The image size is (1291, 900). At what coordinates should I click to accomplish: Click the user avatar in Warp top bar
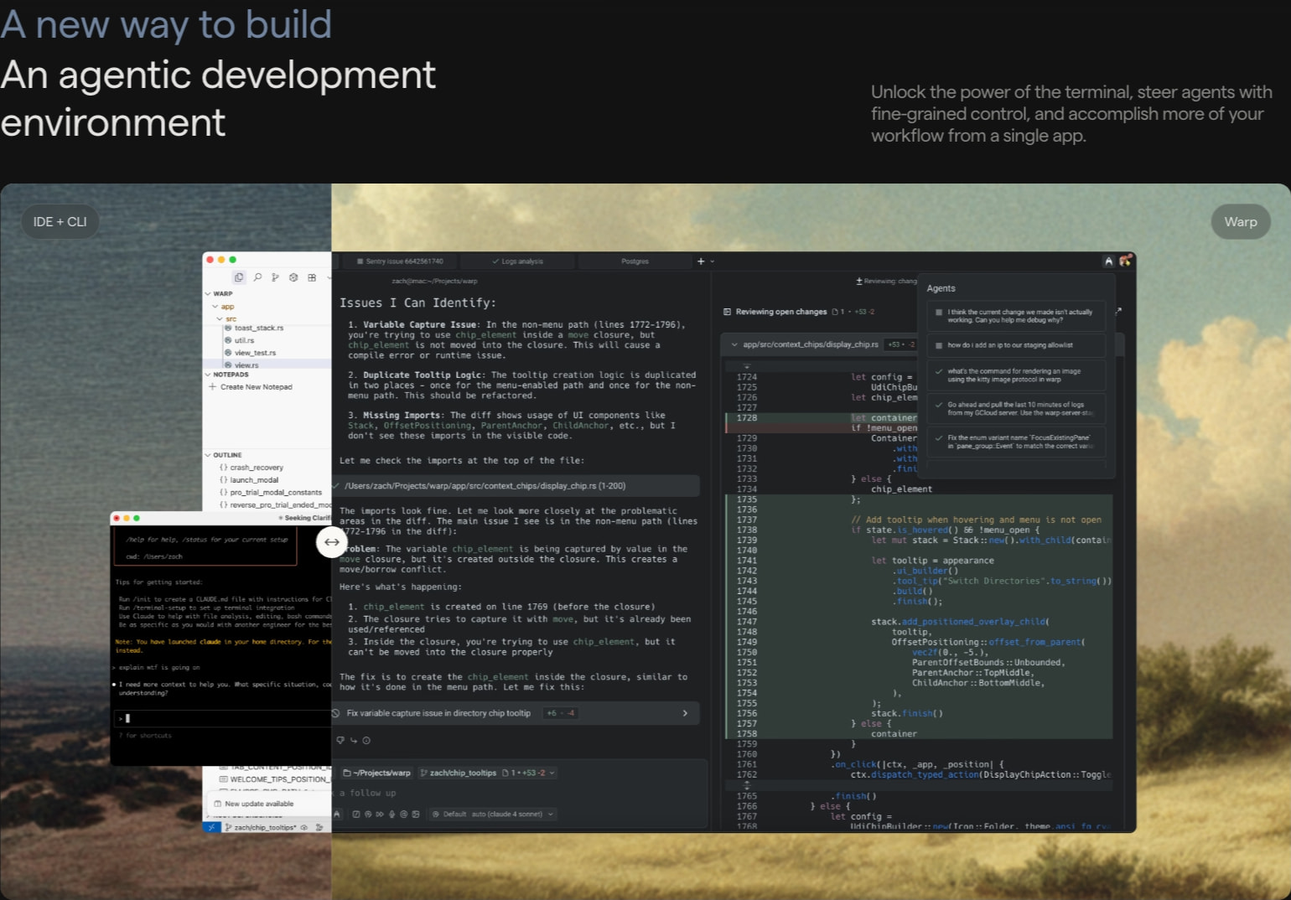(1125, 261)
